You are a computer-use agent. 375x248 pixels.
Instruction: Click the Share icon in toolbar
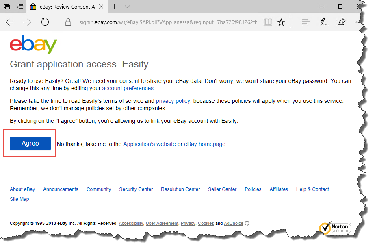click(341, 22)
